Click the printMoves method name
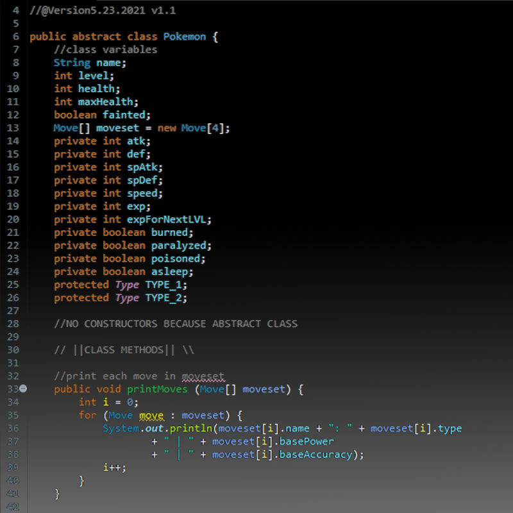 click(157, 389)
